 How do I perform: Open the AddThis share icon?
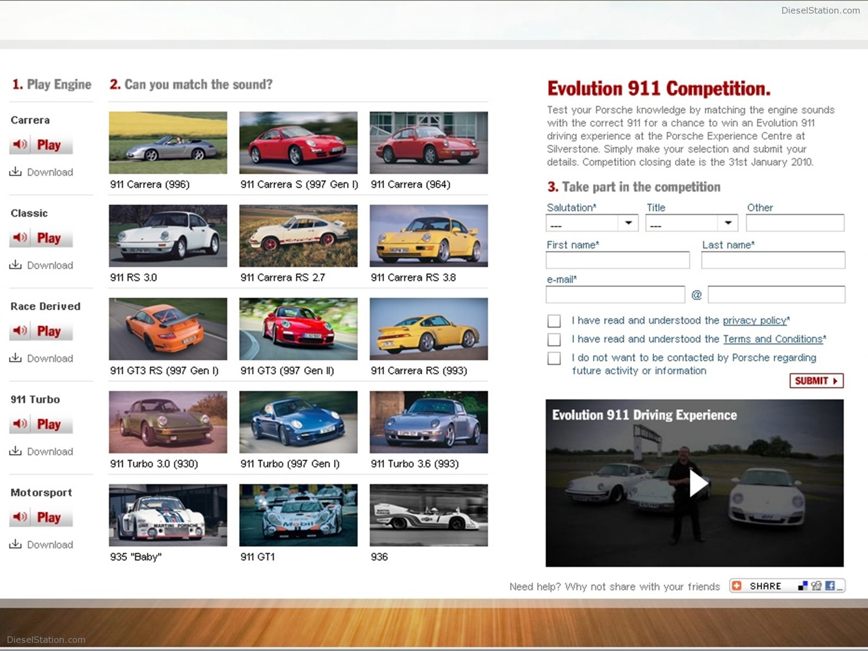pos(737,585)
